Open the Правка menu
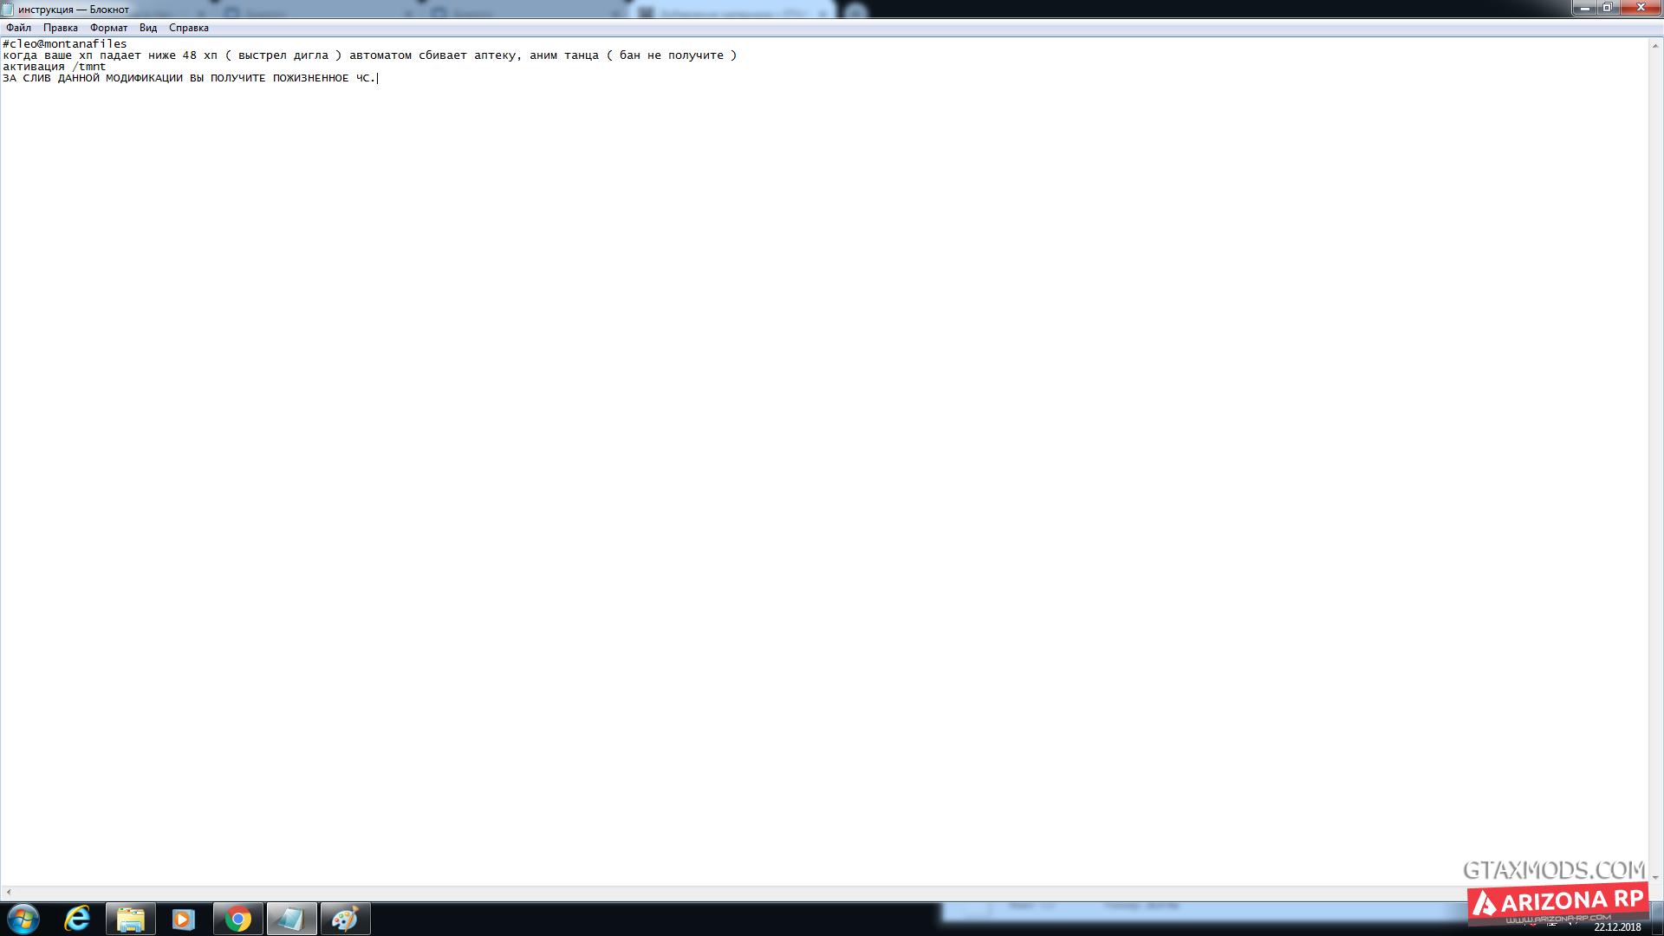The image size is (1664, 936). (x=61, y=28)
